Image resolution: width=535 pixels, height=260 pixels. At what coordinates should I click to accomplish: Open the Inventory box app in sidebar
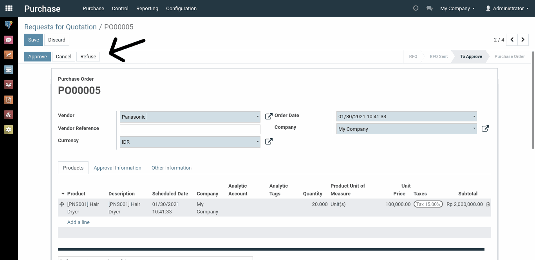pos(9,85)
